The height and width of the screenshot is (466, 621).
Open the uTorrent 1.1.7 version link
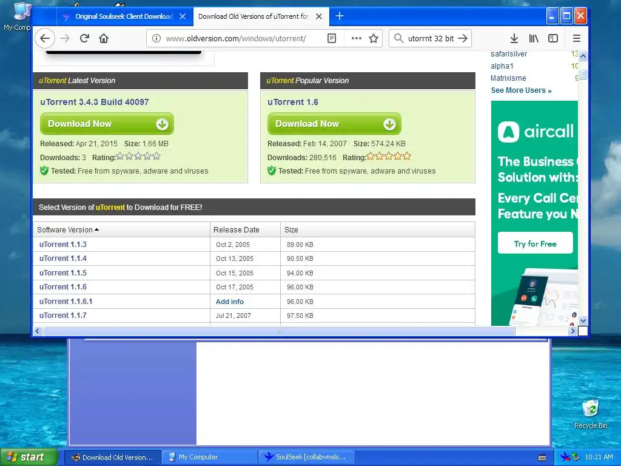tap(63, 316)
